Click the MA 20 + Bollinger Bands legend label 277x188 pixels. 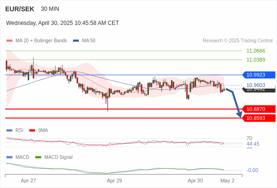coord(41,41)
